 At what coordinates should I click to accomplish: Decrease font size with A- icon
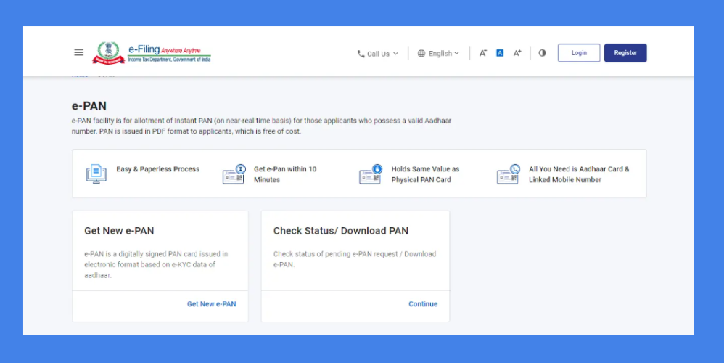[x=482, y=53]
